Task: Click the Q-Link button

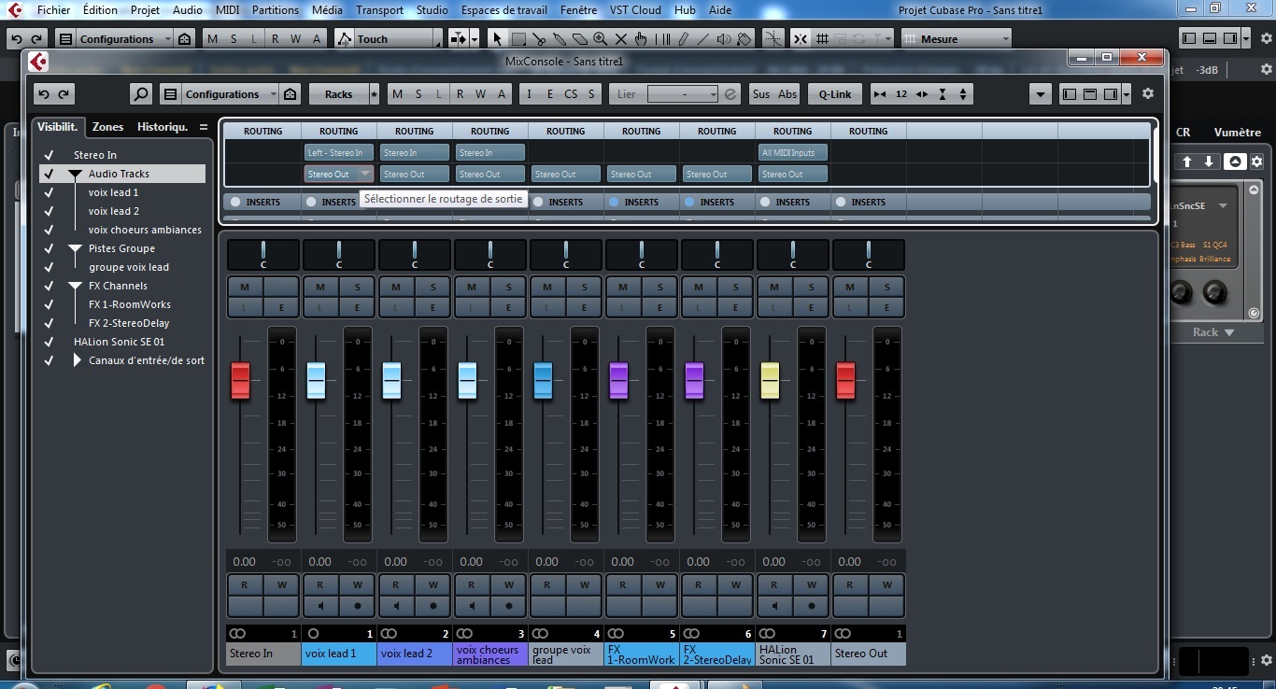Action: 835,94
